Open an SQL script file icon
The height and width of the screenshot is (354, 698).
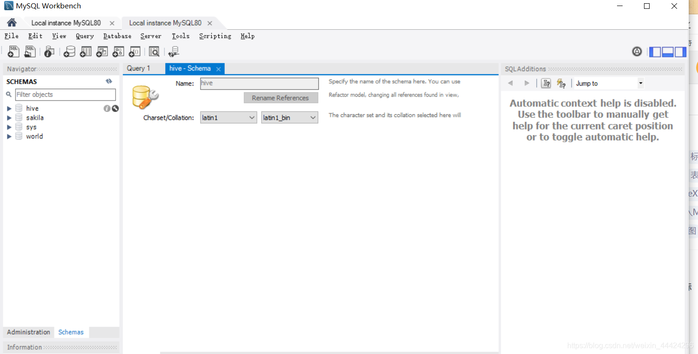pos(30,52)
